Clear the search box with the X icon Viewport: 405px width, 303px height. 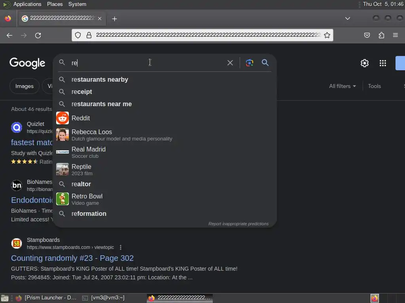pyautogui.click(x=230, y=63)
